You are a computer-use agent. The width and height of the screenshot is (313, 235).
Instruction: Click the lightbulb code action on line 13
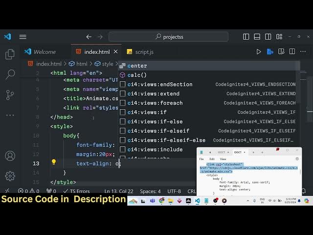click(54, 163)
